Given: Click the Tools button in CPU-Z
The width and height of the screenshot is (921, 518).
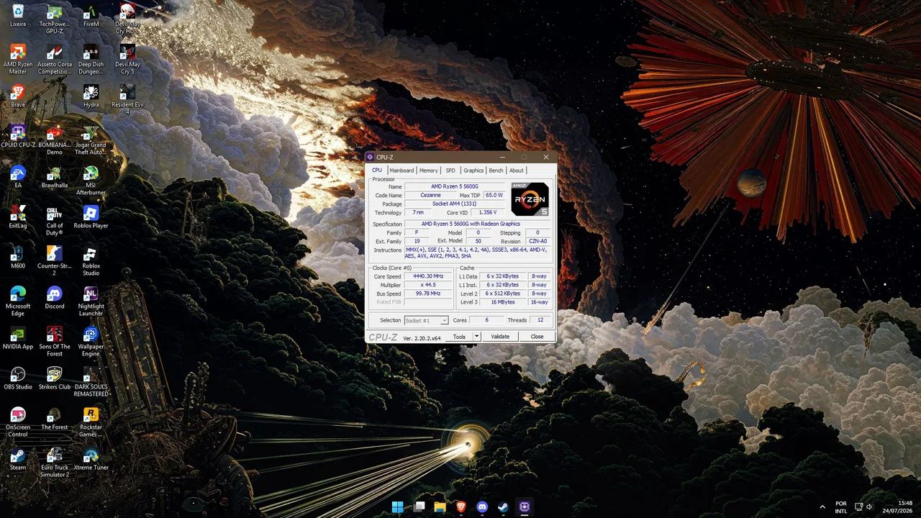Looking at the screenshot, I should coord(459,337).
